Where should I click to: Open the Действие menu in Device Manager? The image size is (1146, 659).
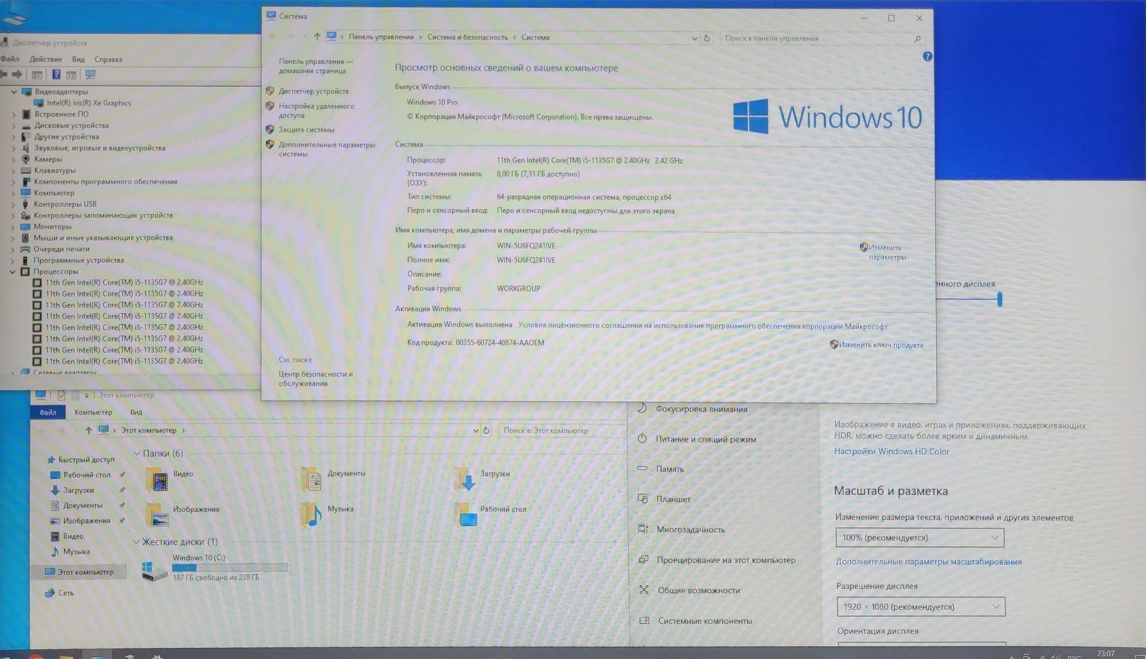[x=46, y=59]
